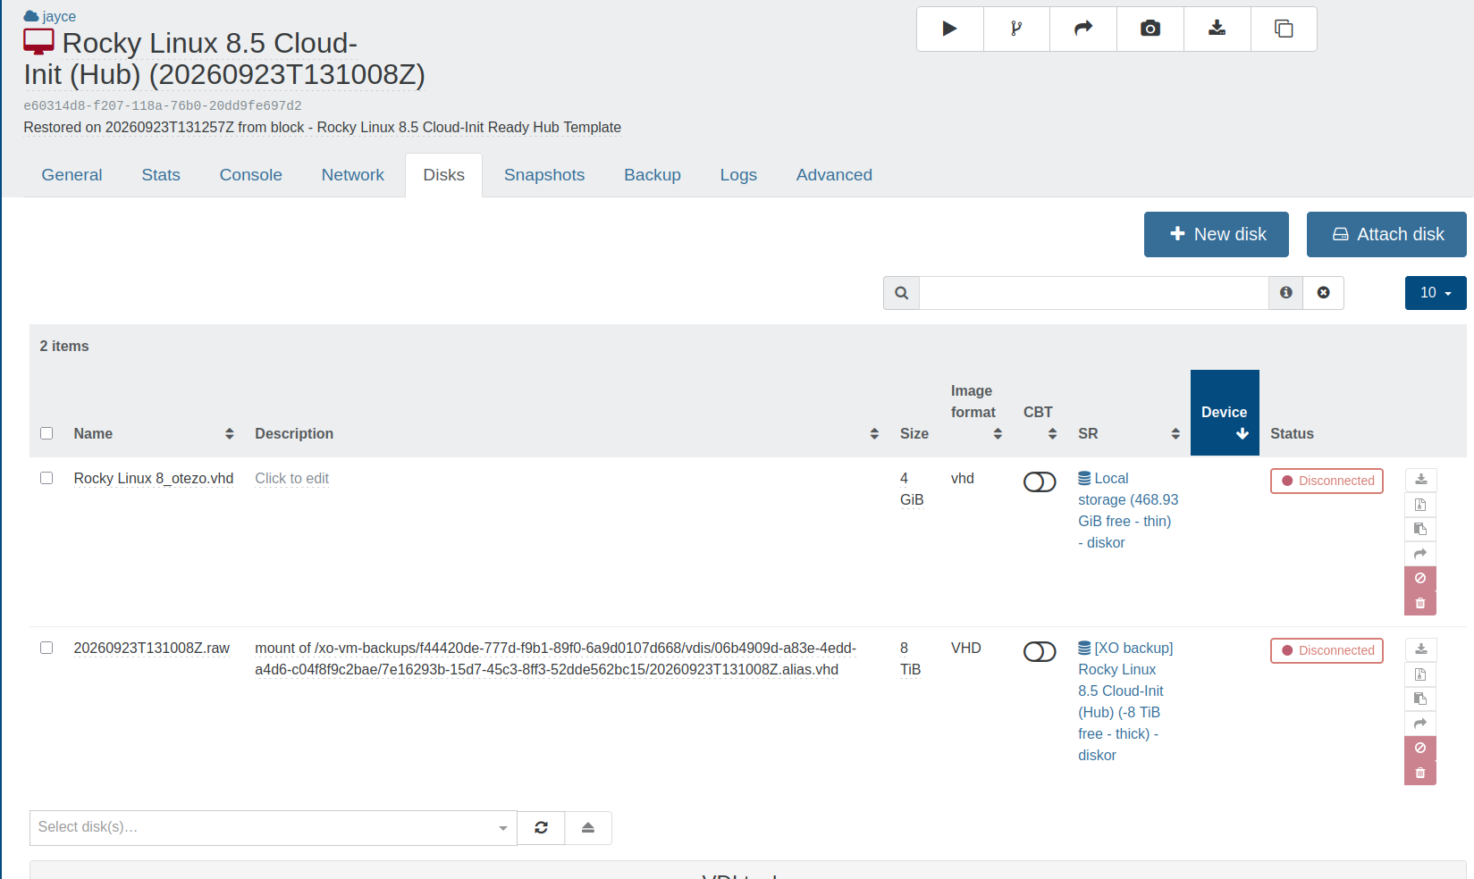
Task: Migrate the Rocky Linux 8_otezo.vhd disk
Action: (x=1420, y=554)
